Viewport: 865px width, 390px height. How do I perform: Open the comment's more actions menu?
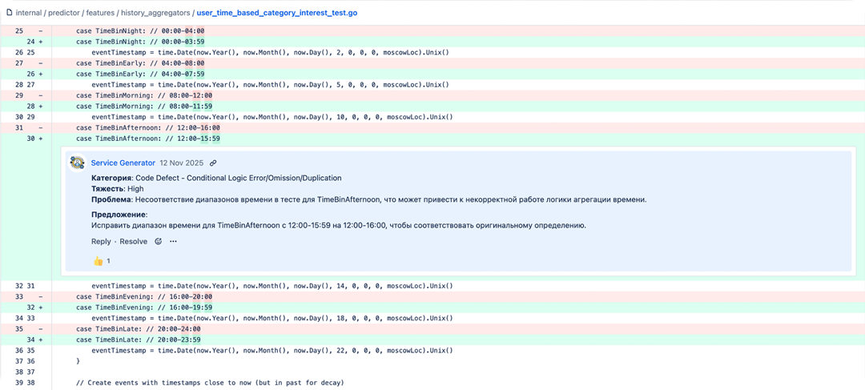tap(173, 241)
